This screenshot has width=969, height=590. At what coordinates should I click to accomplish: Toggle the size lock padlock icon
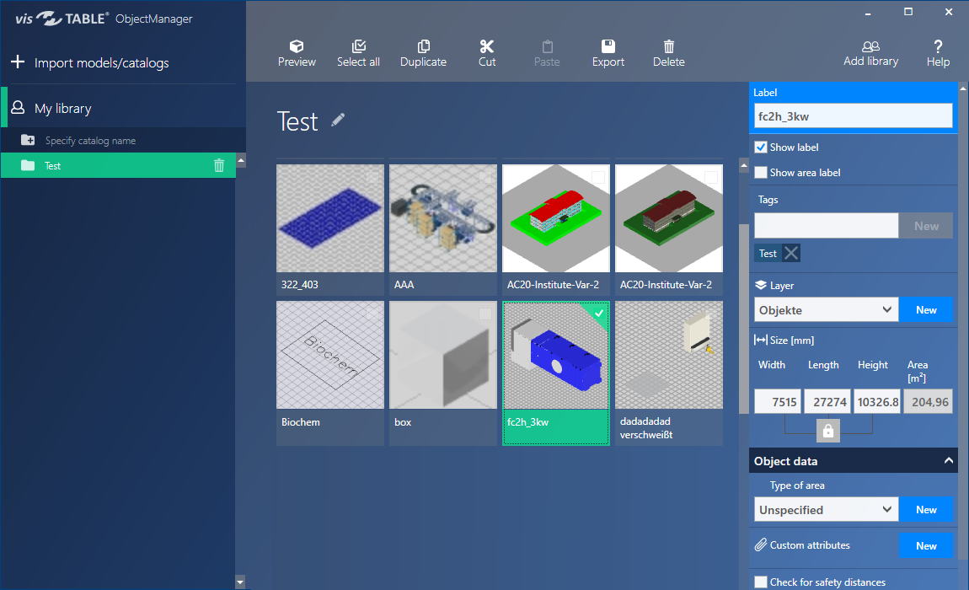tap(827, 431)
